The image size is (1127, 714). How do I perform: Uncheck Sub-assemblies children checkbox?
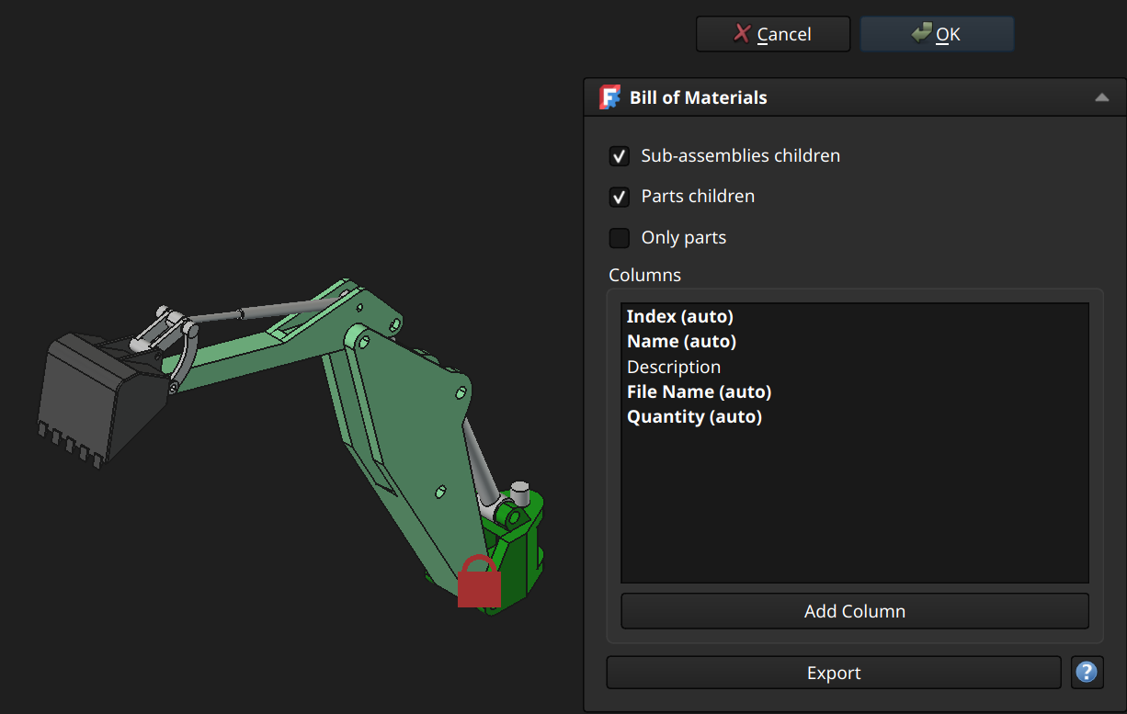point(620,156)
